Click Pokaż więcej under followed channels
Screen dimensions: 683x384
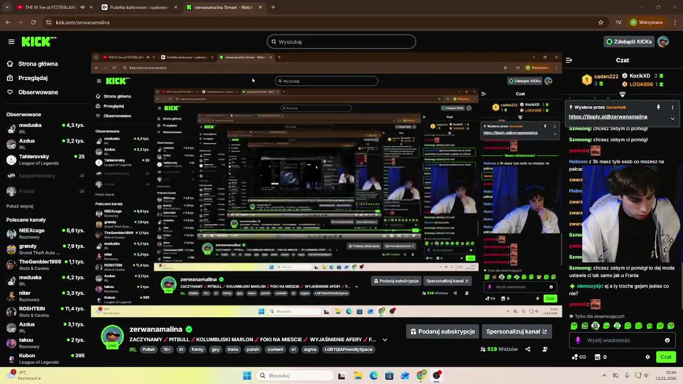tap(20, 206)
